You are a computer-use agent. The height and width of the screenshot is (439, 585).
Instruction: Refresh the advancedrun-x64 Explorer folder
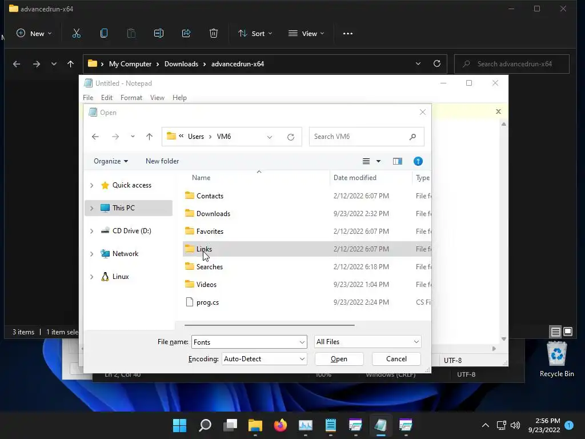[x=437, y=64]
